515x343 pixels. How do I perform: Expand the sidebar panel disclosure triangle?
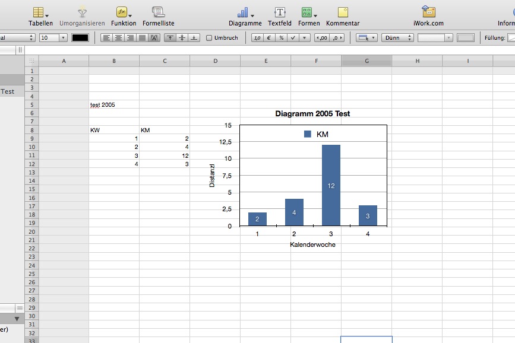pyautogui.click(x=17, y=319)
